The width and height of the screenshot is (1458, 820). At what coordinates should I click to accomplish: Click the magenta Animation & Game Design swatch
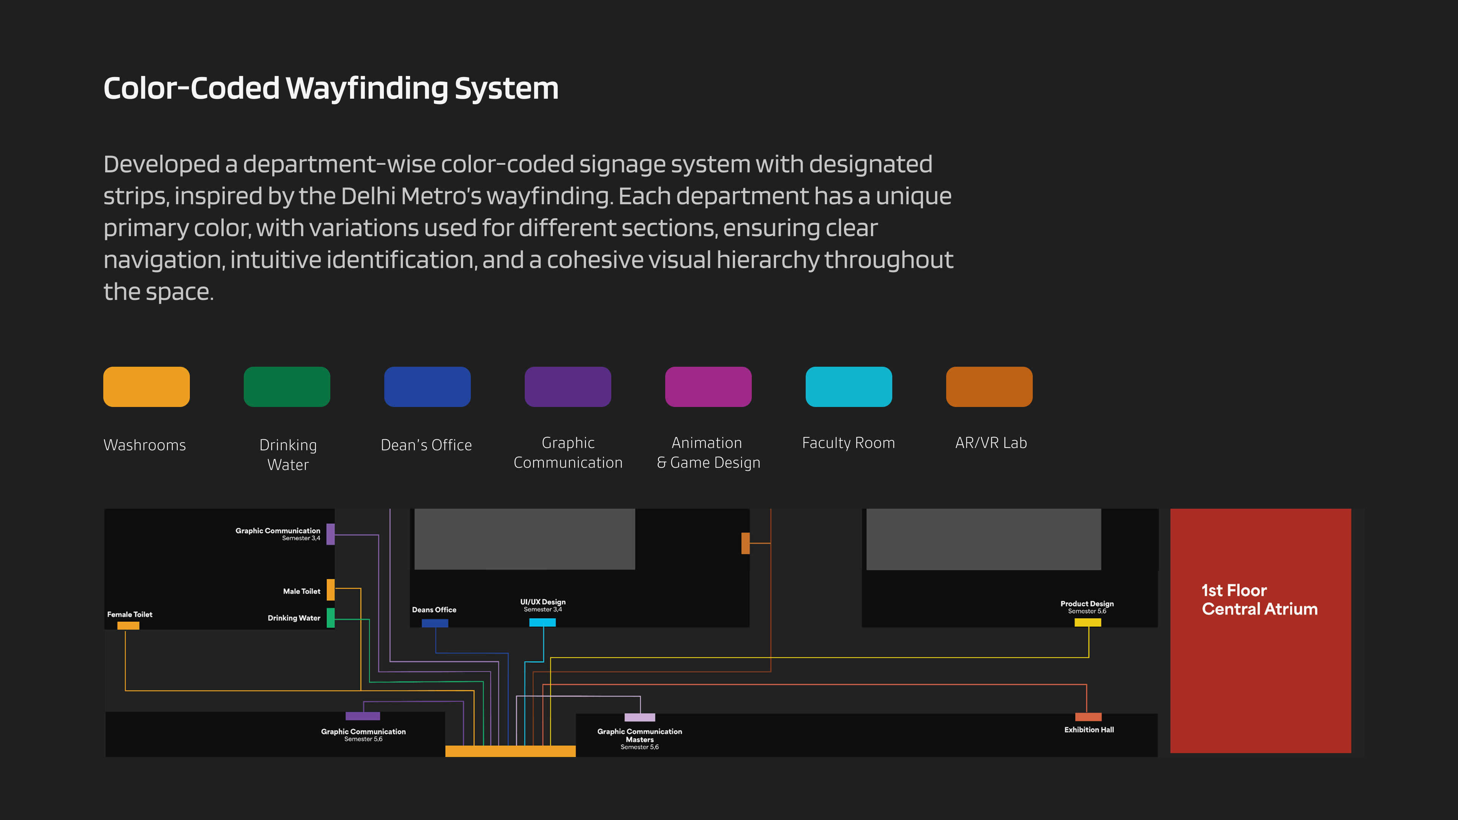pyautogui.click(x=707, y=386)
